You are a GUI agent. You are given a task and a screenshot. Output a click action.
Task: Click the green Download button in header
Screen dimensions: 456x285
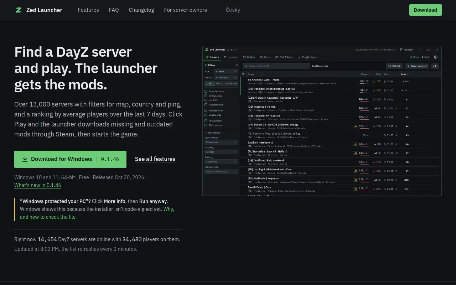(x=425, y=10)
